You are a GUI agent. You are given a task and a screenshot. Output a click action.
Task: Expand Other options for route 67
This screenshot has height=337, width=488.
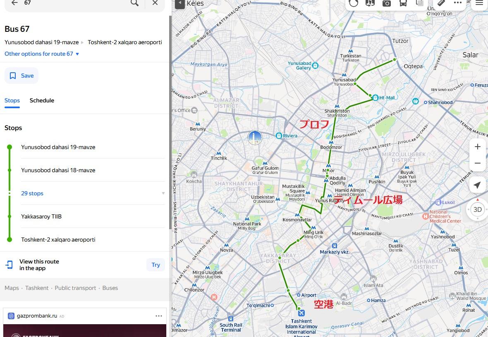42,54
